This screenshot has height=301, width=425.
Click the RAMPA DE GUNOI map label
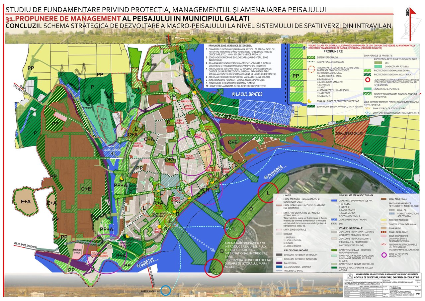77,251
